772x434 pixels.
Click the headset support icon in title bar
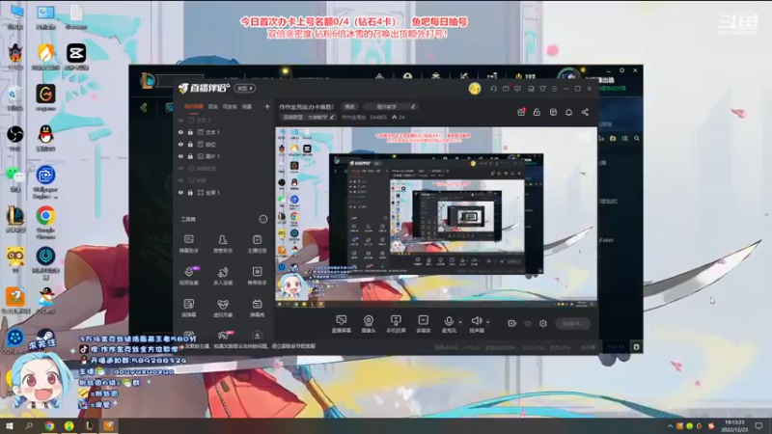click(x=493, y=89)
